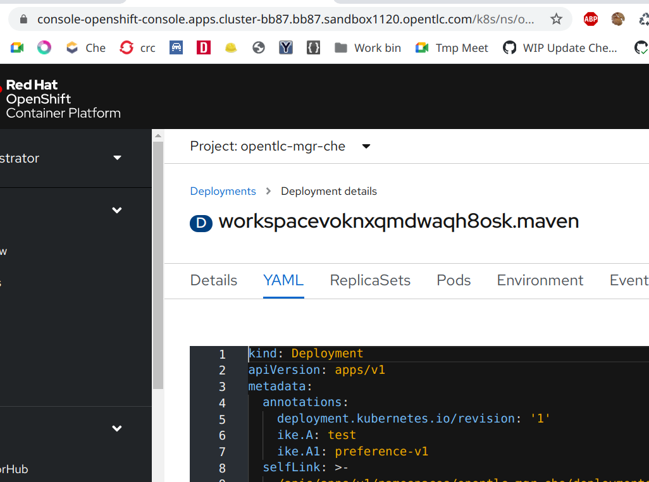Open the AdBlock Plus extension icon

tap(591, 19)
